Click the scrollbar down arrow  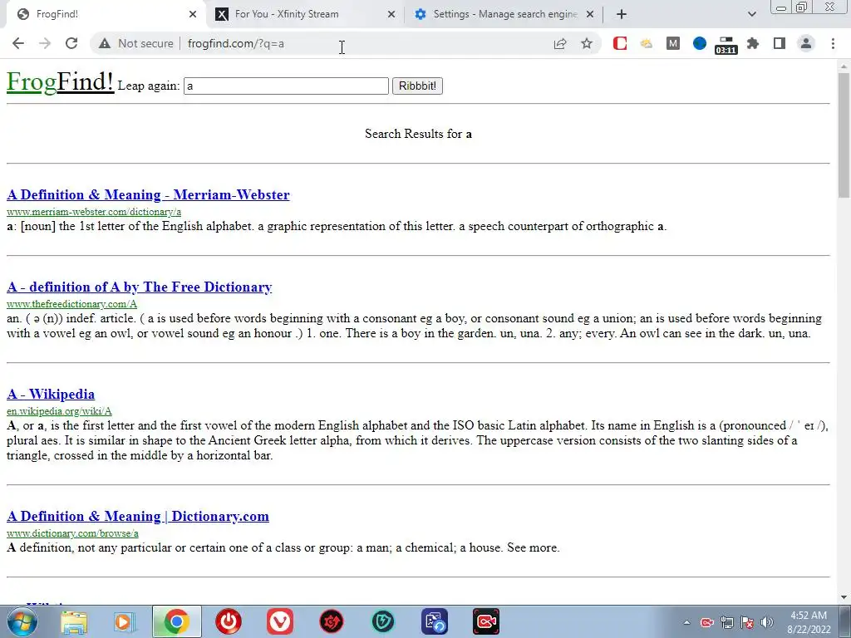click(x=844, y=597)
